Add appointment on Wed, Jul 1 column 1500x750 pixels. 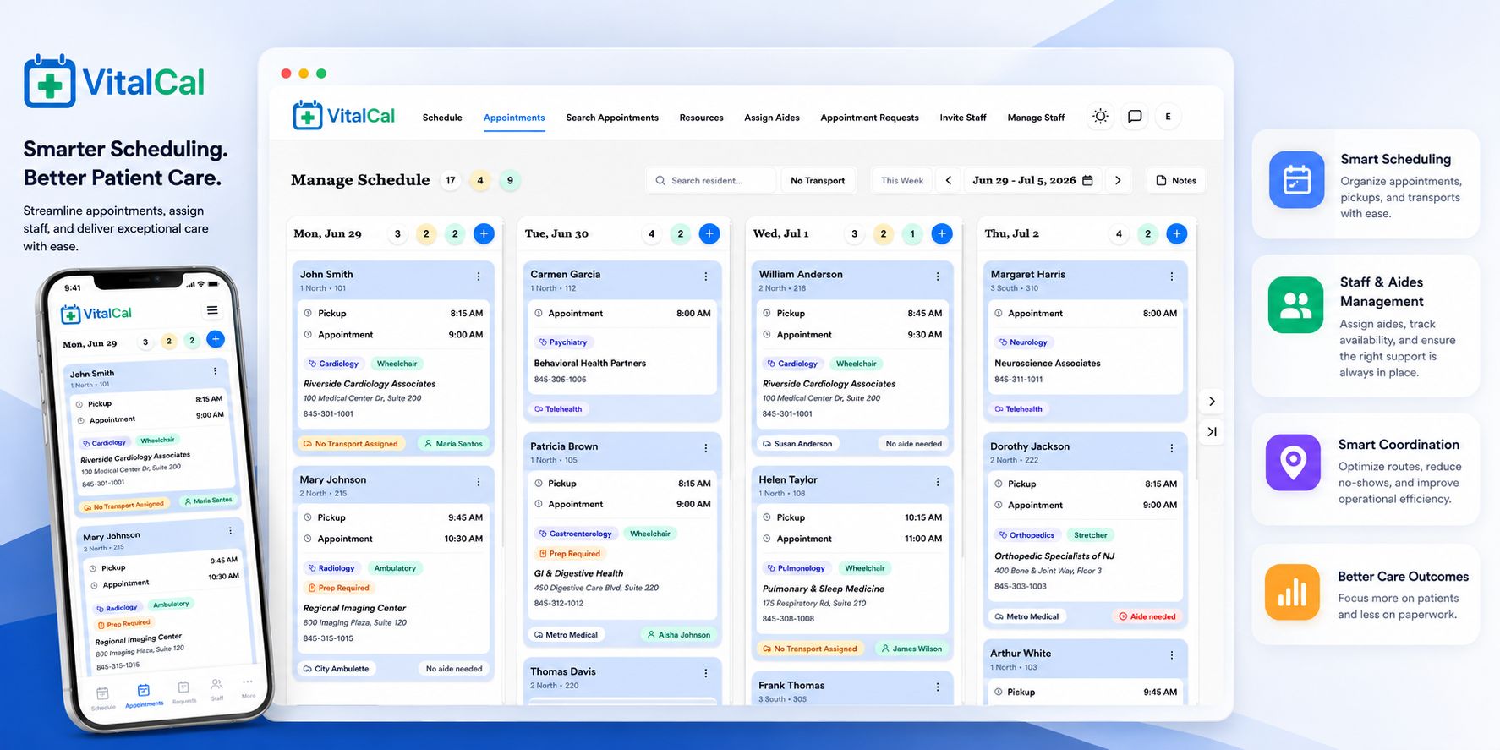(x=942, y=233)
